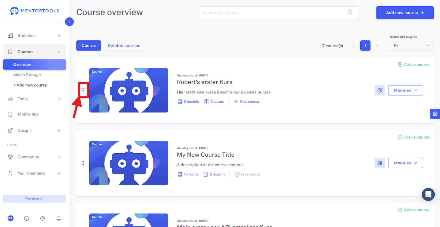The image size is (440, 227).
Task: Click the 7 course(s) count text
Action: 332,46
